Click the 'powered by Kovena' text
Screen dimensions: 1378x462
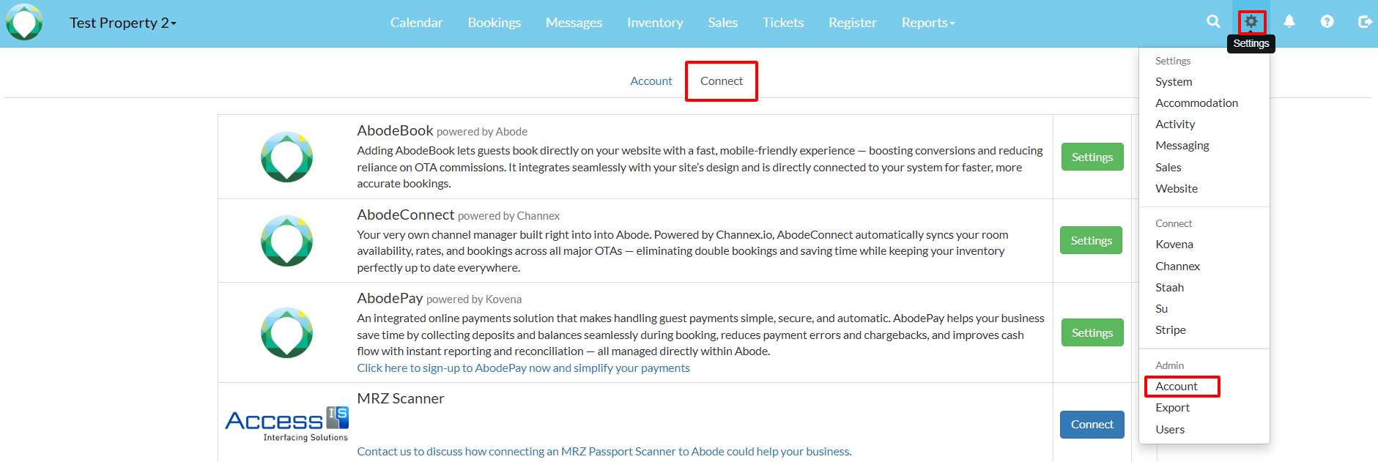[474, 299]
